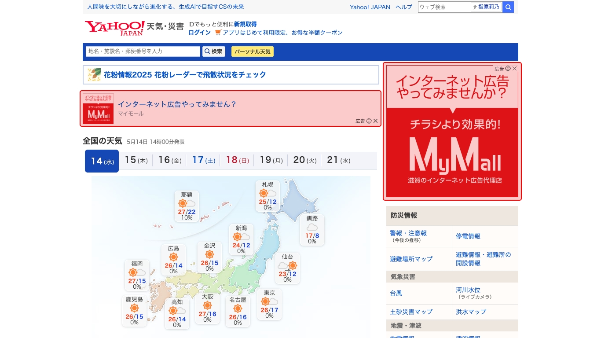Click the location name input field
This screenshot has height=338, width=601.
[x=143, y=51]
